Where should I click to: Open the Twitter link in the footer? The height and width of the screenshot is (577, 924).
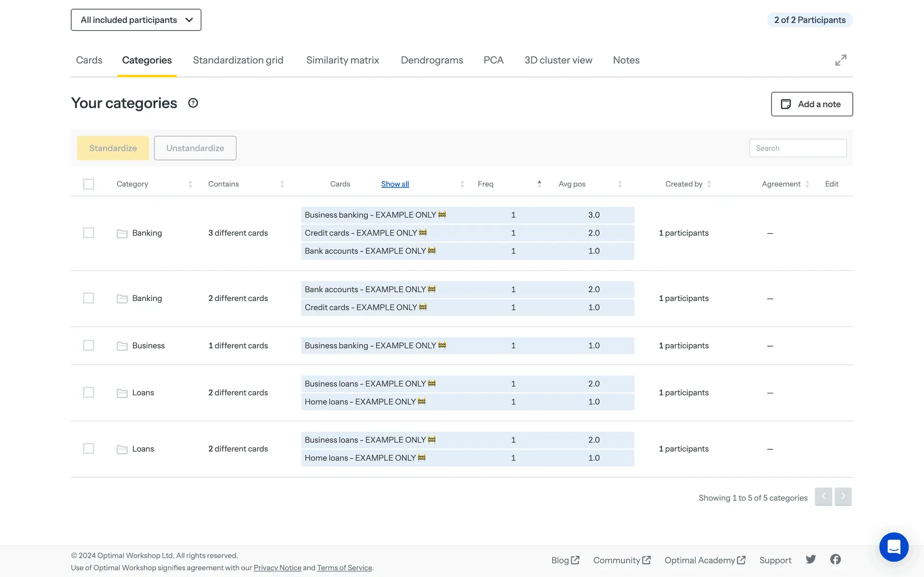click(811, 559)
